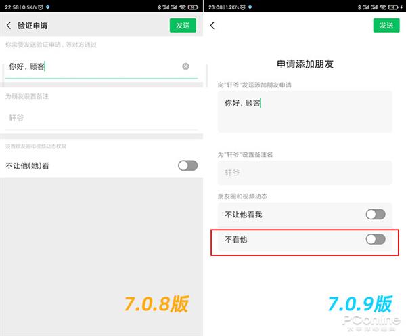The height and width of the screenshot is (336, 406).
Task: Tap the location icon in right status bar
Action: [x=250, y=7]
